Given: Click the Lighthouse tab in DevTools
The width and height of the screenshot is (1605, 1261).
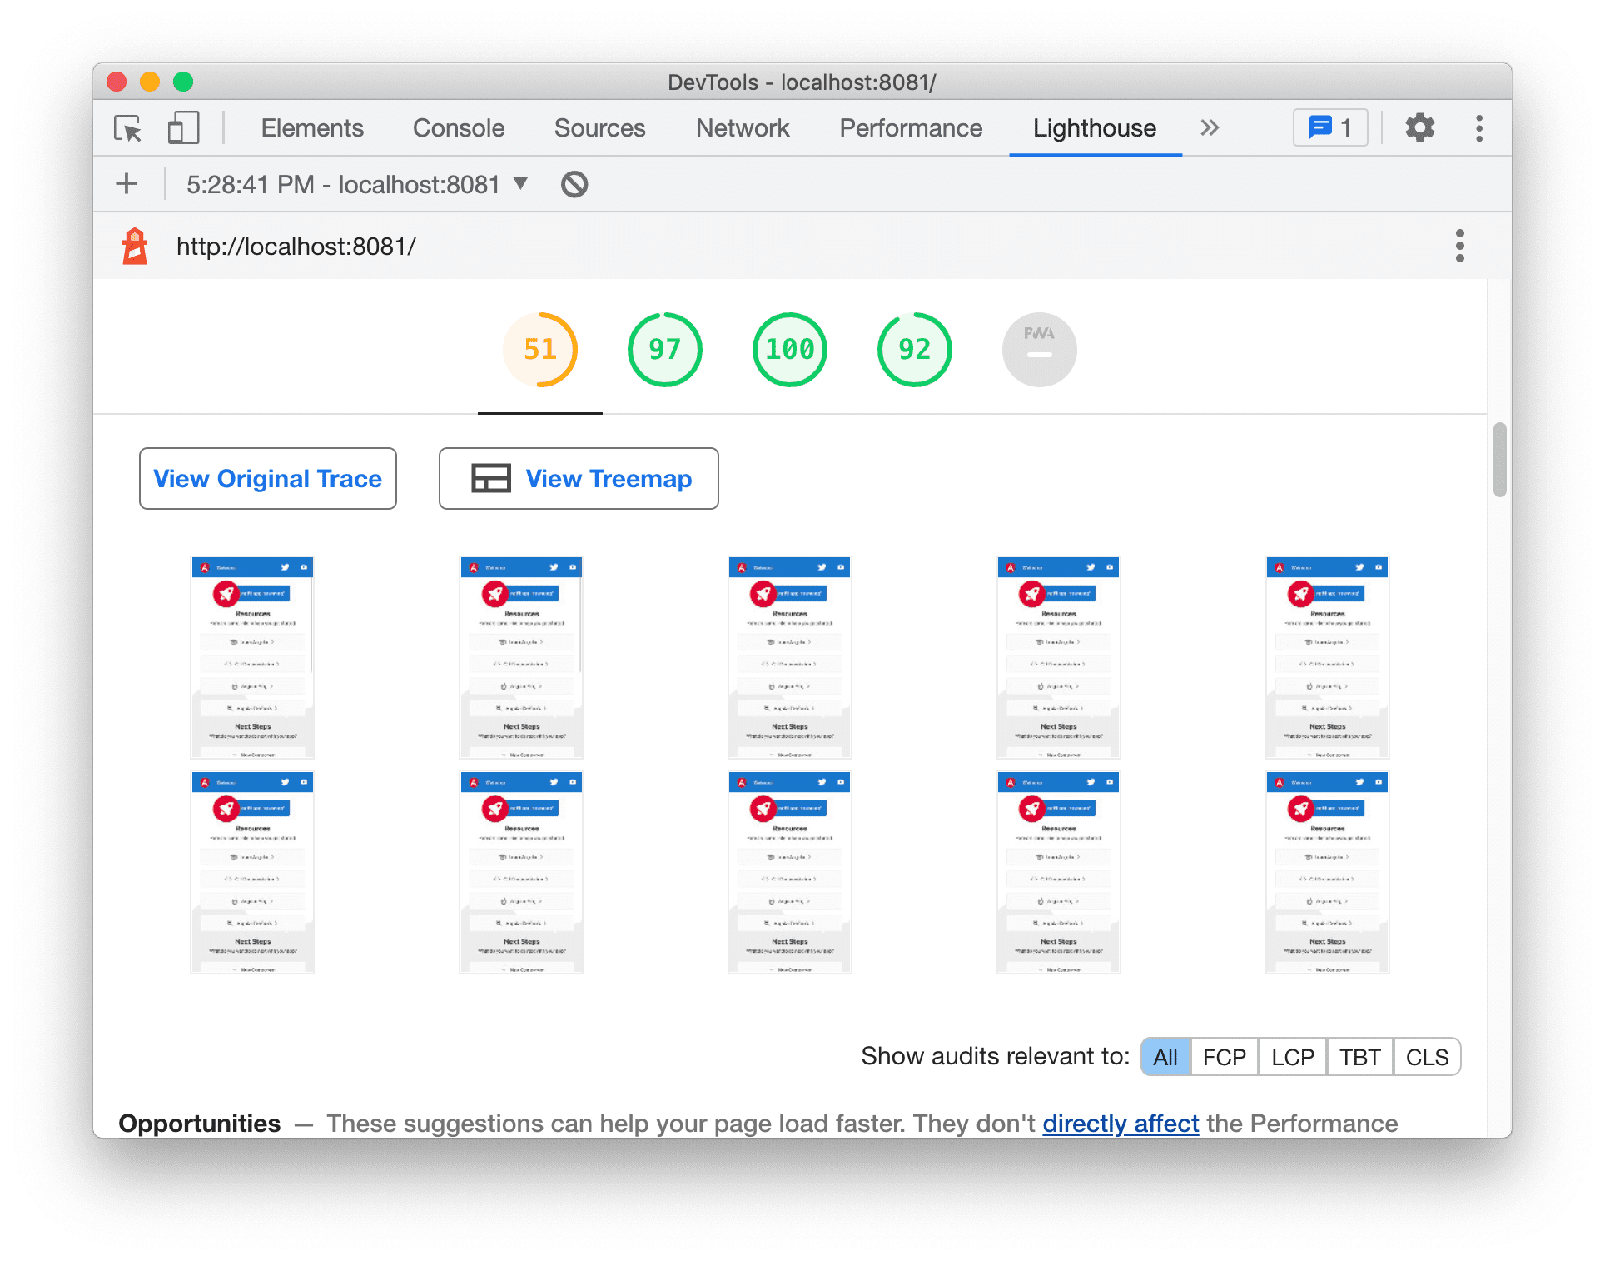Looking at the screenshot, I should (1095, 127).
